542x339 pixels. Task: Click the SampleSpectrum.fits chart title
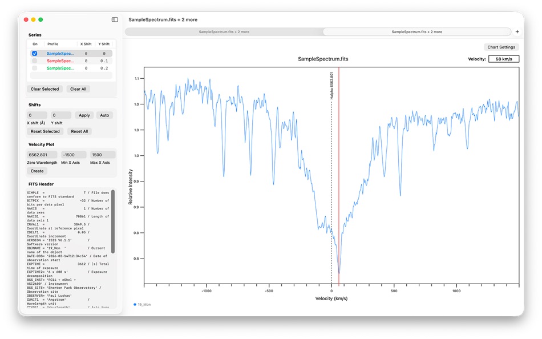tap(323, 59)
